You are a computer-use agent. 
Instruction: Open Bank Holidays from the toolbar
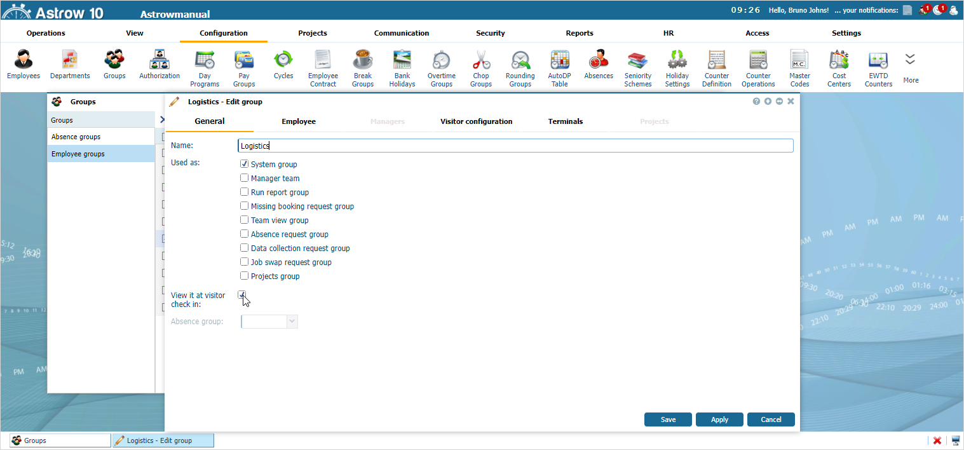tap(402, 61)
